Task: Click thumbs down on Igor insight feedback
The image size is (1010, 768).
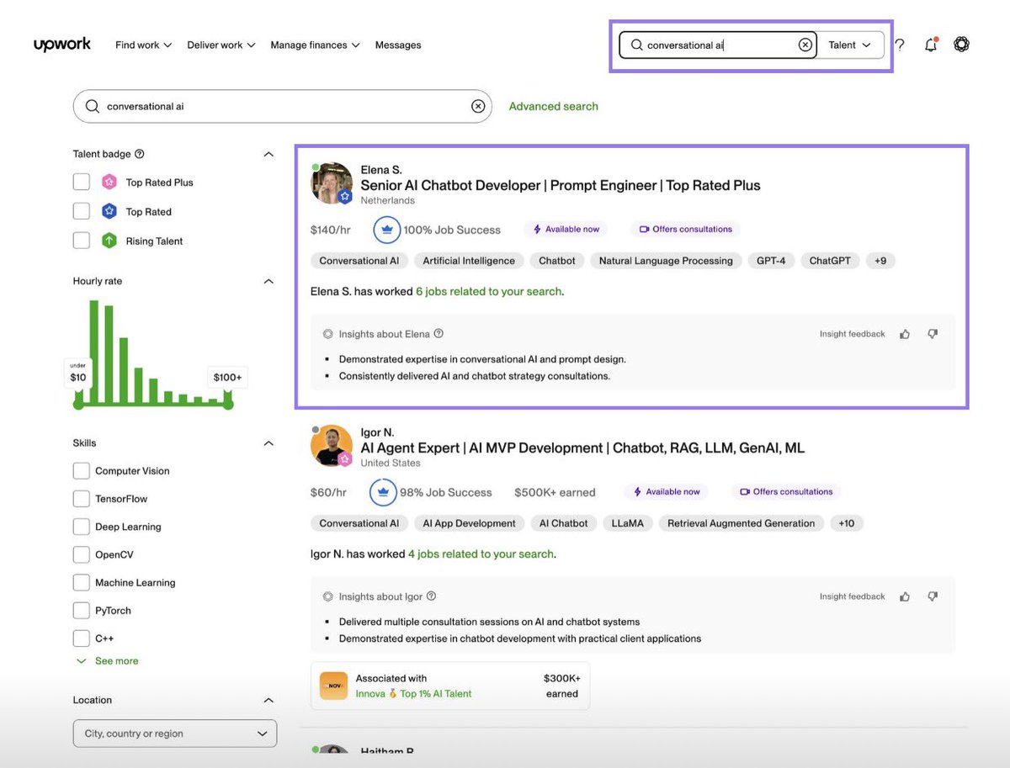Action: click(933, 596)
